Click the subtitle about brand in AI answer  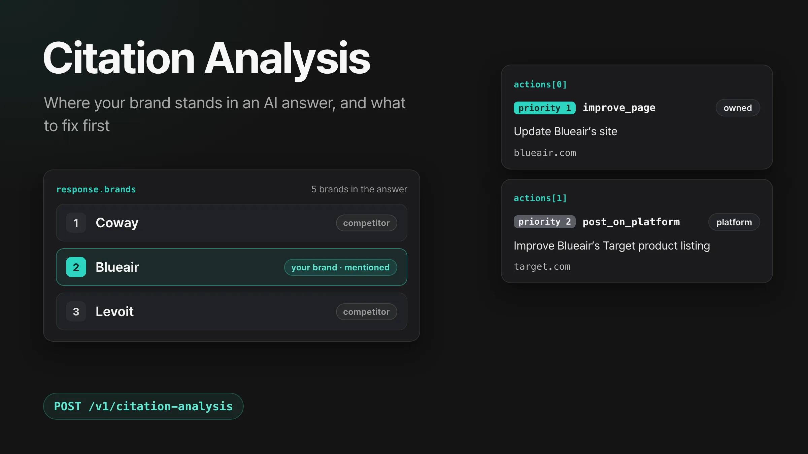click(225, 114)
